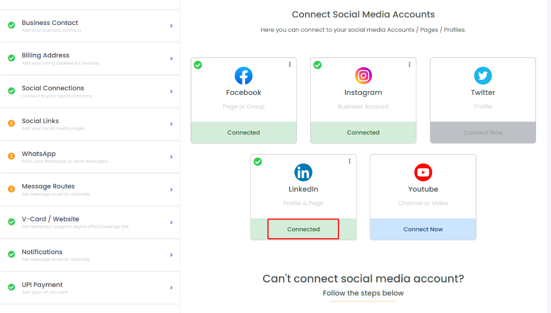Click green checkmark on Instagram card
This screenshot has width=551, height=313.
coord(317,65)
